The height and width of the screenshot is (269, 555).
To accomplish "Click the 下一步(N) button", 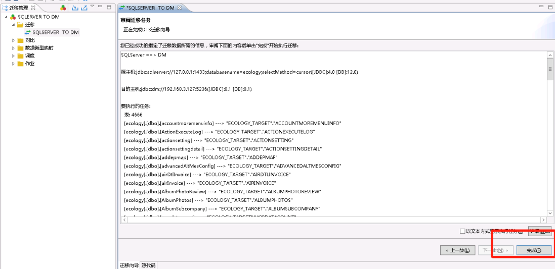I will pos(495,250).
